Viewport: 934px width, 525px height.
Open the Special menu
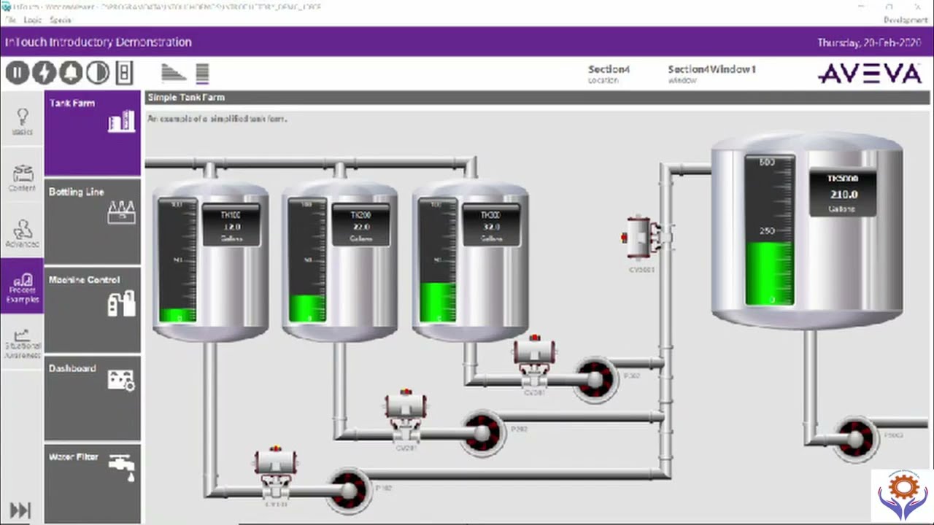point(60,20)
